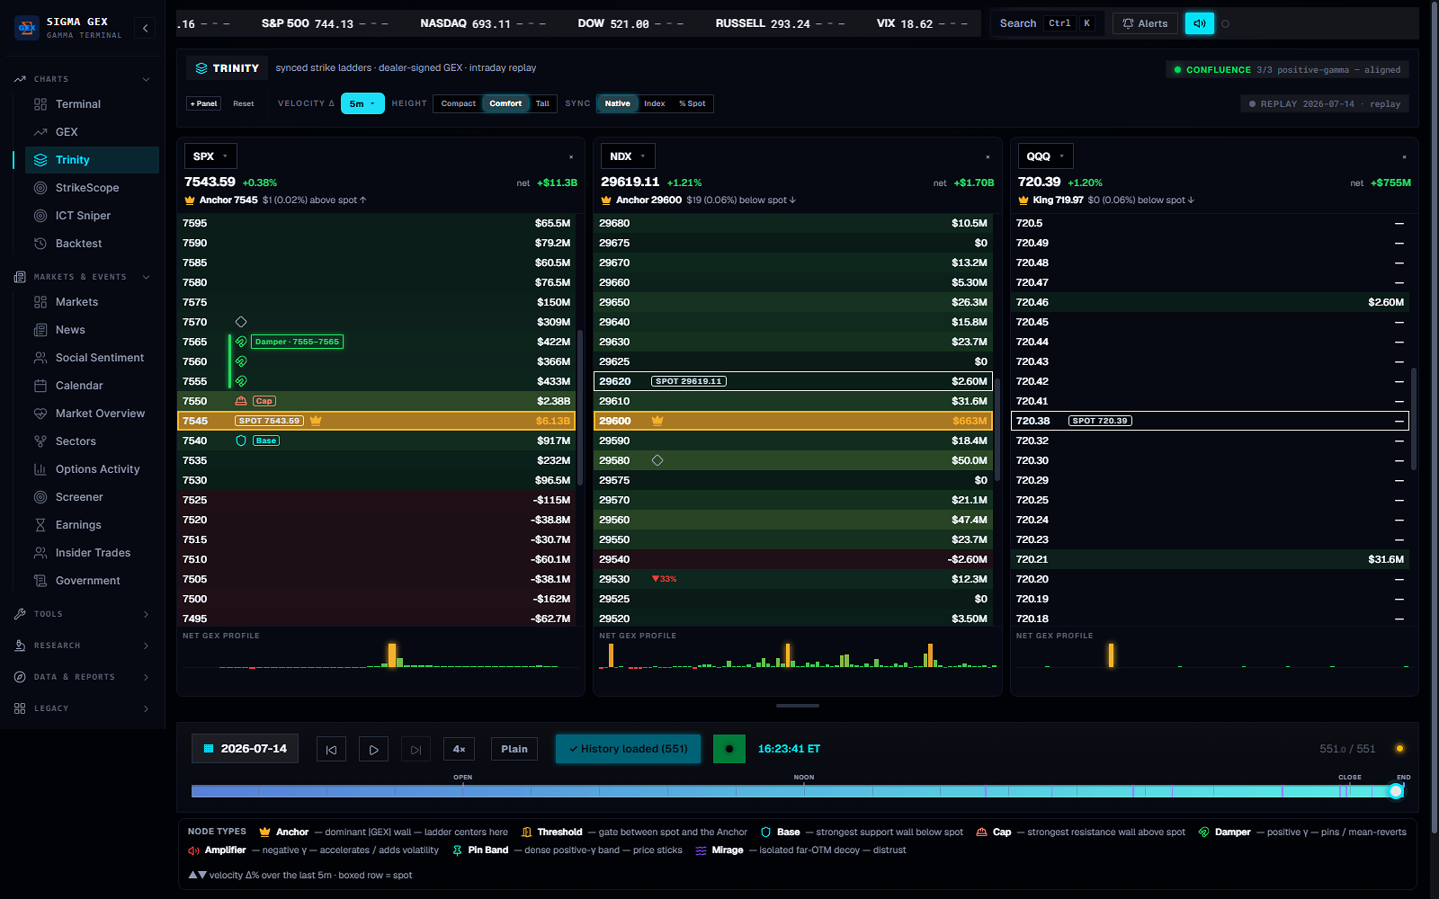Expand the Legacy section
1439x899 pixels.
tap(82, 708)
